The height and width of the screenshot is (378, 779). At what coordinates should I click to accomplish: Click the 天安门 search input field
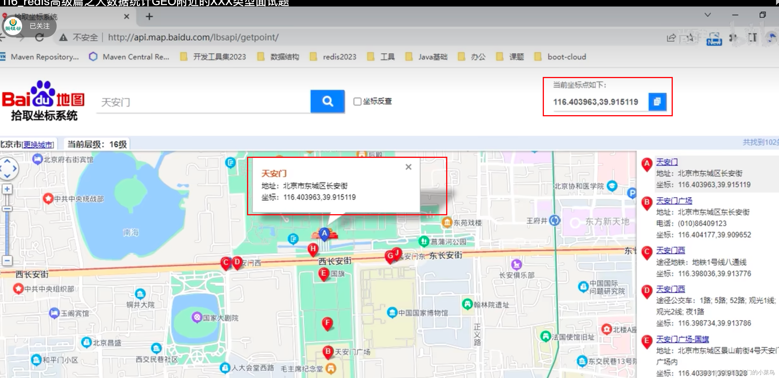[x=203, y=102]
